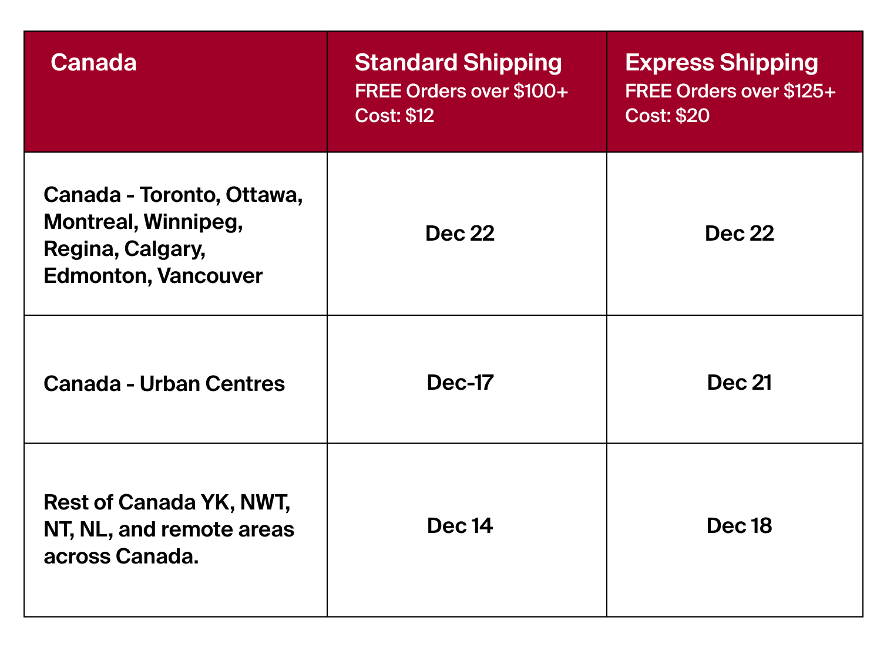This screenshot has height=648, width=887.
Task: Select the Dec 21 express shipping date
Action: (x=739, y=382)
